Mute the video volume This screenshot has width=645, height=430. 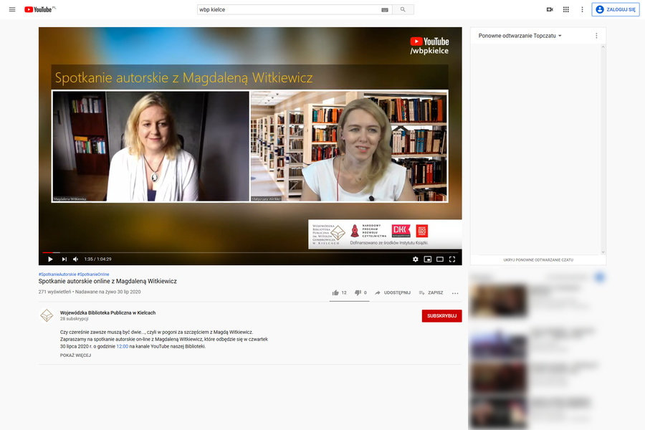[75, 259]
